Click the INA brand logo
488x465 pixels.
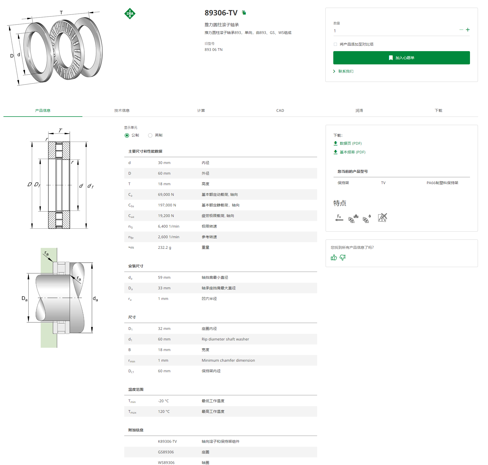click(130, 14)
